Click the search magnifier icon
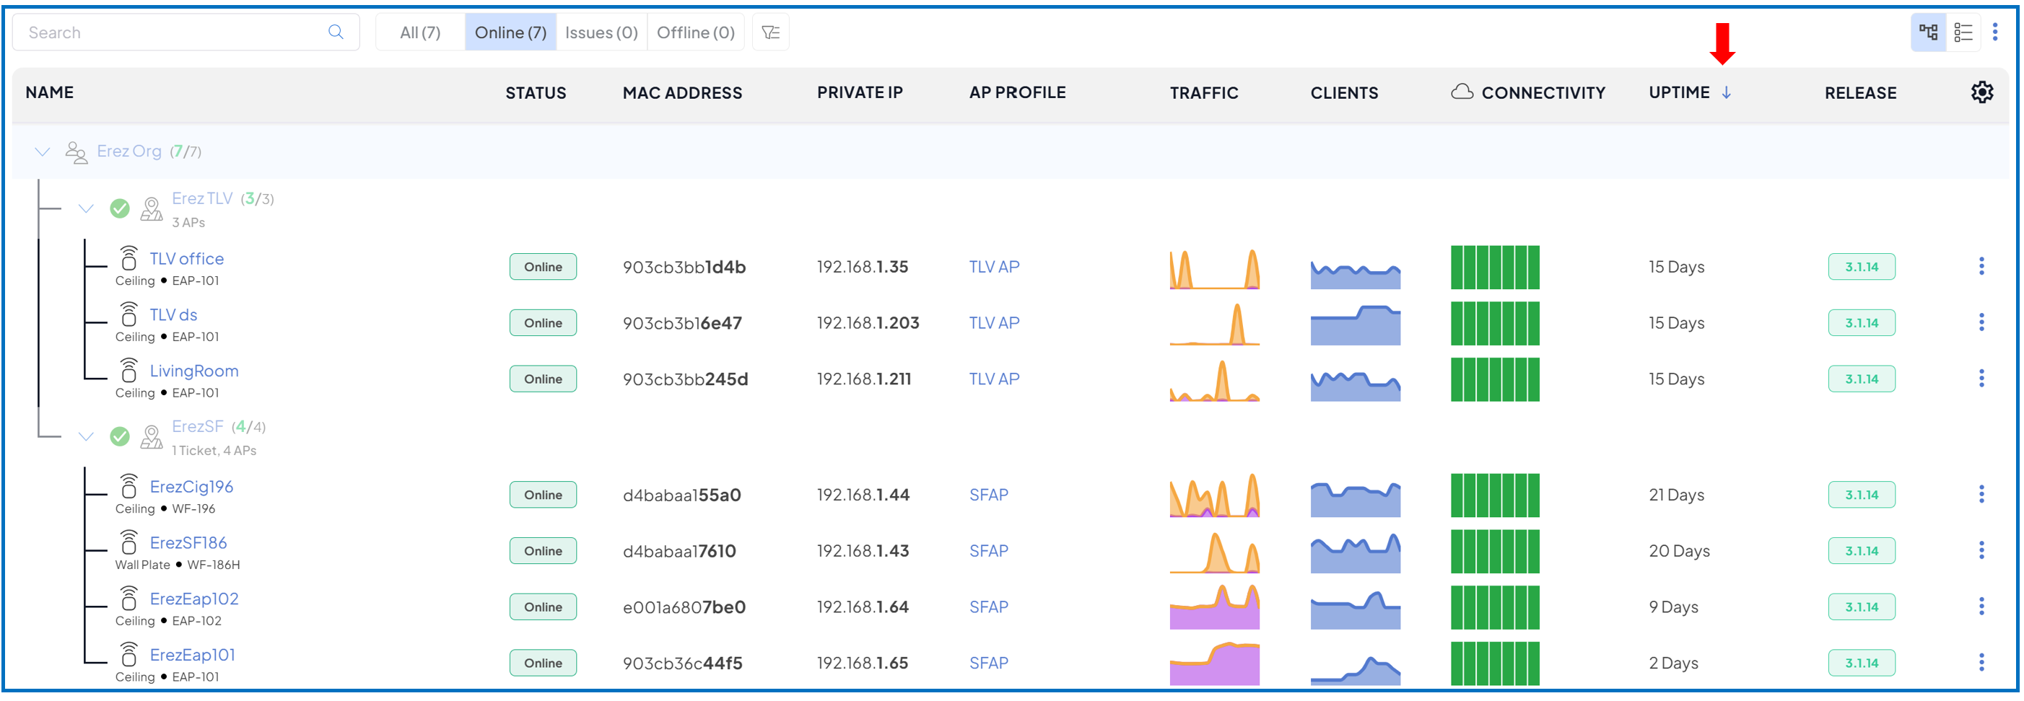Screen dimensions: 2024x701 pyautogui.click(x=336, y=32)
